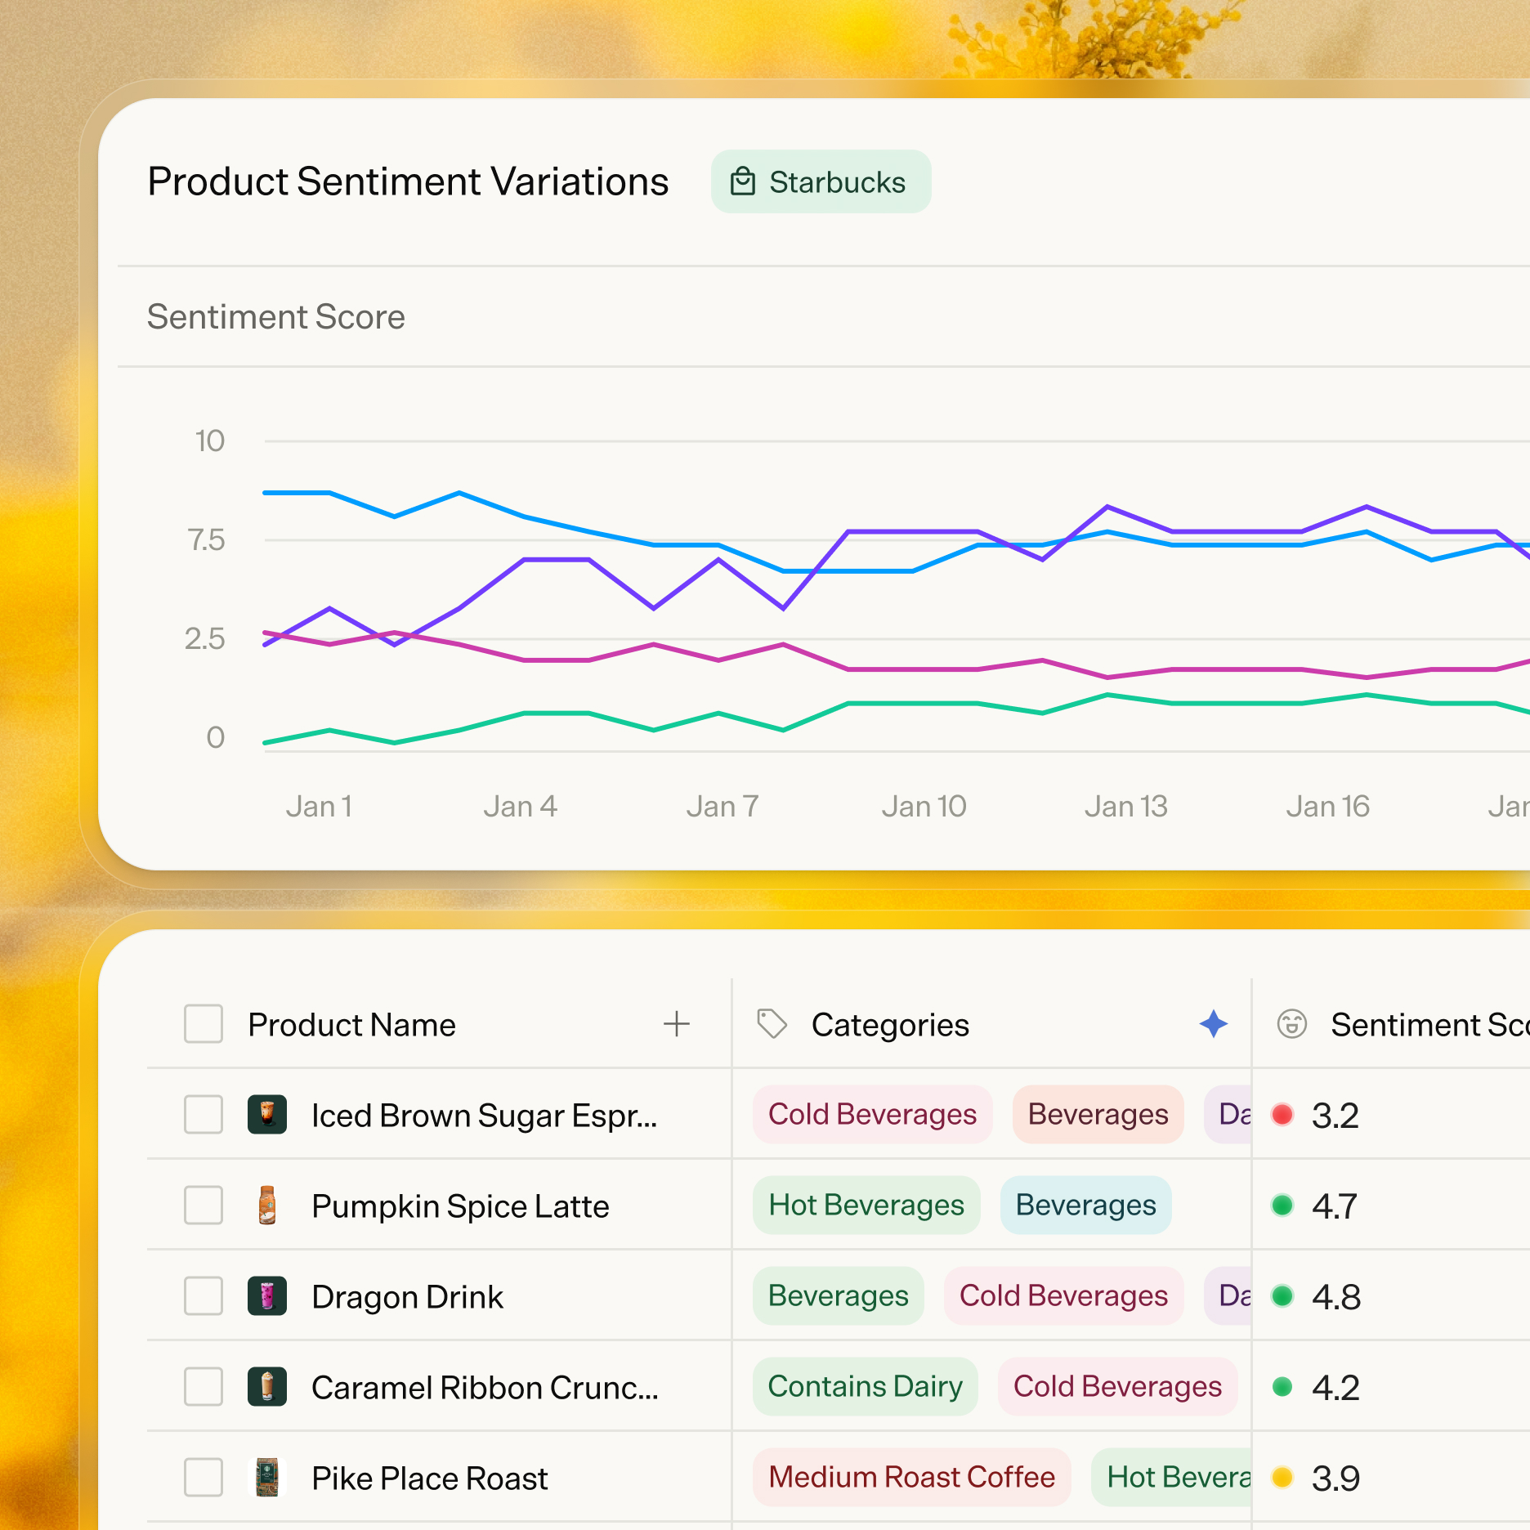Click the Pumpkin Spice Latte bottle thumbnail

267,1206
